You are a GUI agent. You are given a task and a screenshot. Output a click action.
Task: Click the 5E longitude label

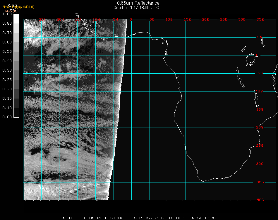pos(152,19)
